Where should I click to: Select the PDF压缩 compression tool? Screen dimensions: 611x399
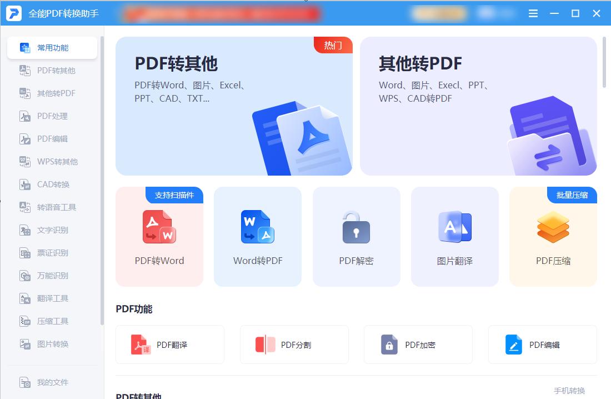[553, 236]
